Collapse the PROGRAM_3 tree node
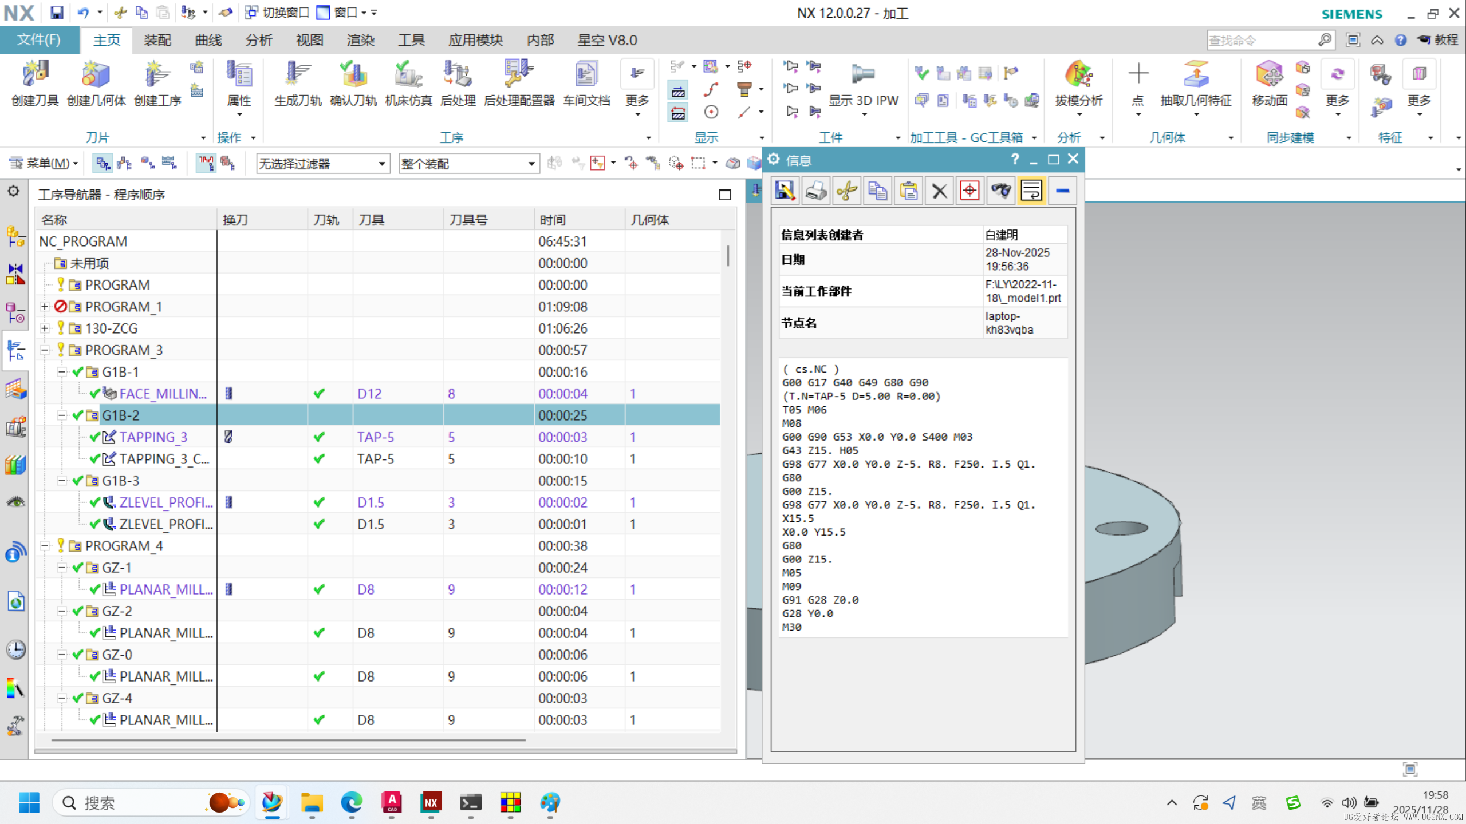 (45, 350)
